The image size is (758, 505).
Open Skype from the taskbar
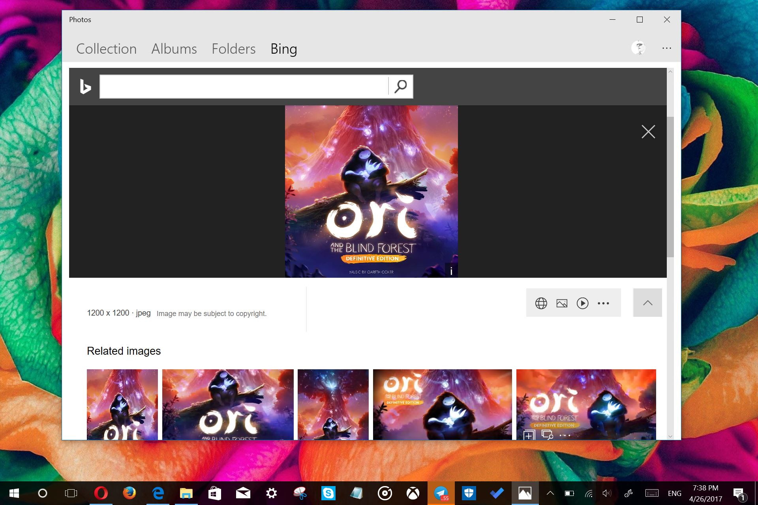click(328, 493)
